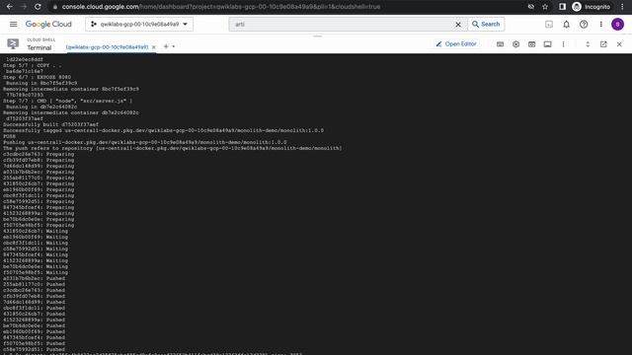632x355 pixels.
Task: Open the qwiklabs project selector dropdown
Action: tap(139, 24)
